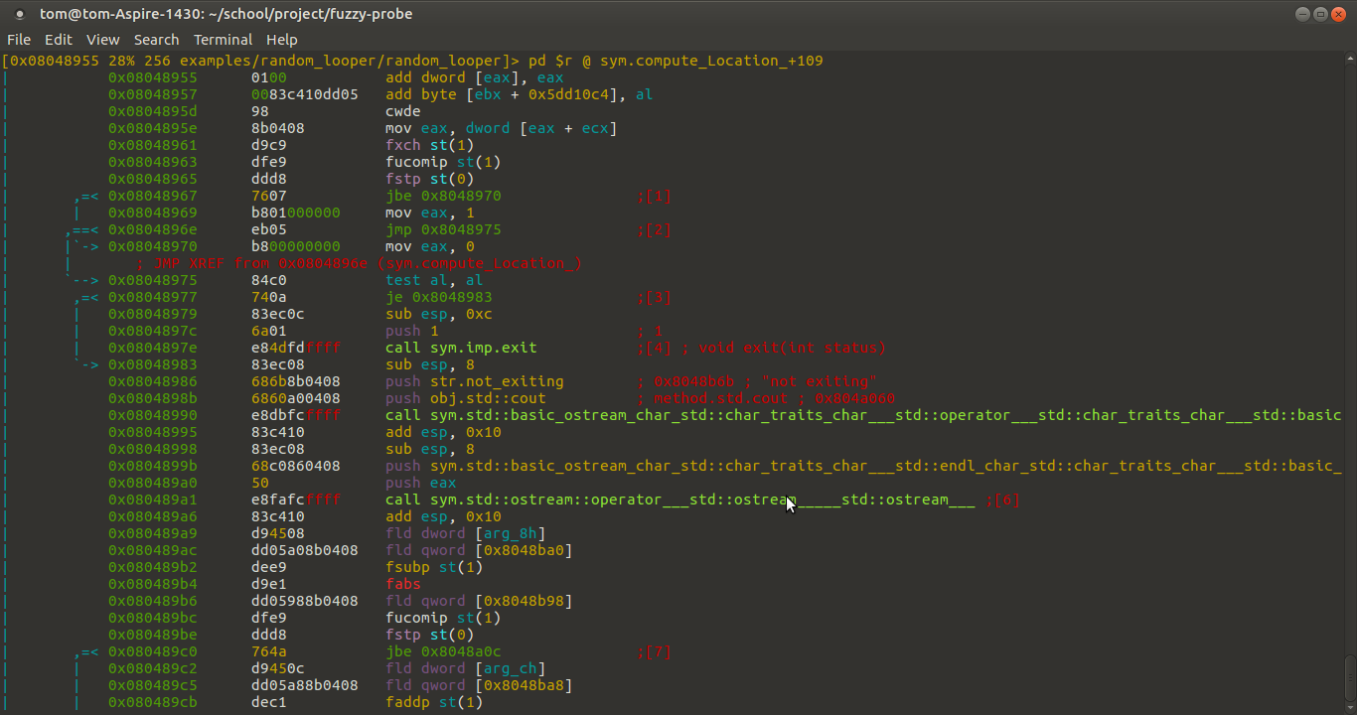1357x715 pixels.
Task: Click address 0x08048955 in the first disassembly row
Action: point(153,77)
